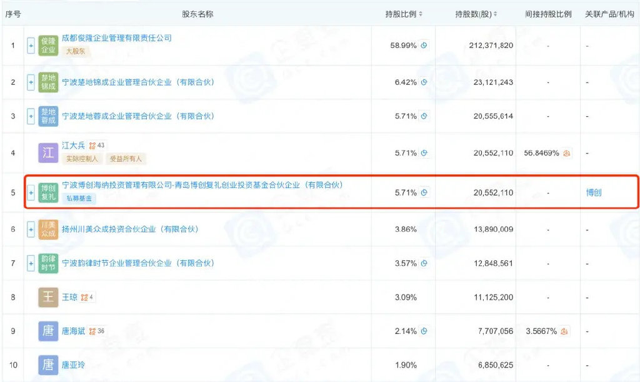
Task: Expand row 7 宁波韵律时节 shareholder details
Action: coord(31,263)
